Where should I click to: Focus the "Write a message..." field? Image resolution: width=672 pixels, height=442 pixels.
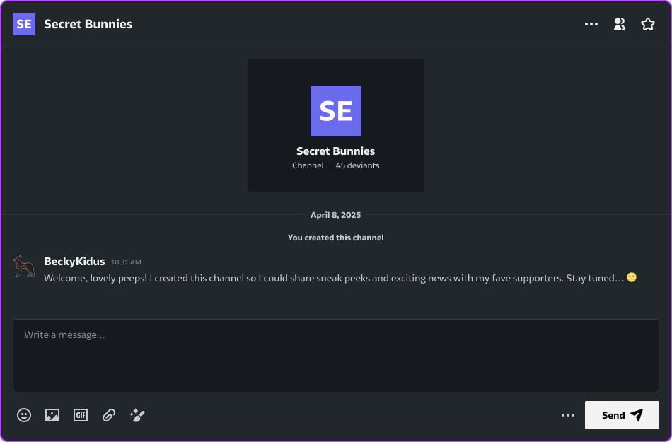pos(336,355)
